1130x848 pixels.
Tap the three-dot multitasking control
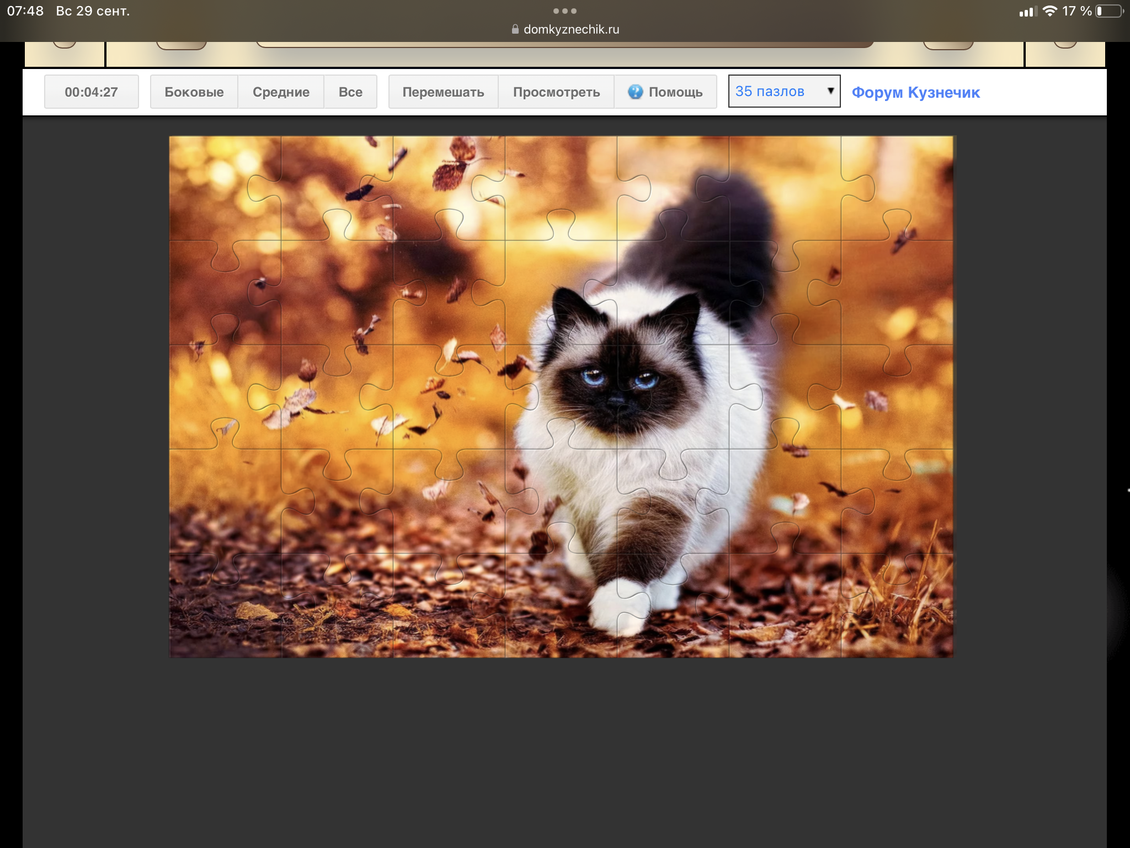coord(565,11)
